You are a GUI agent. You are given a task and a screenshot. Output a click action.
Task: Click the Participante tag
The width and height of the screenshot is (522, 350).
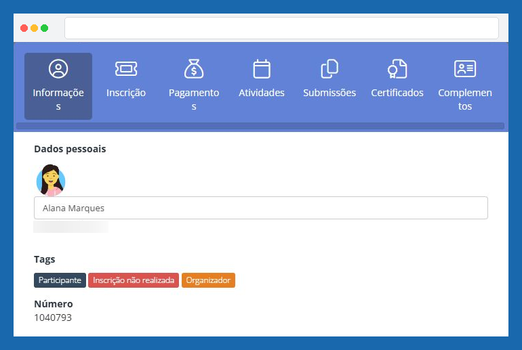point(60,280)
